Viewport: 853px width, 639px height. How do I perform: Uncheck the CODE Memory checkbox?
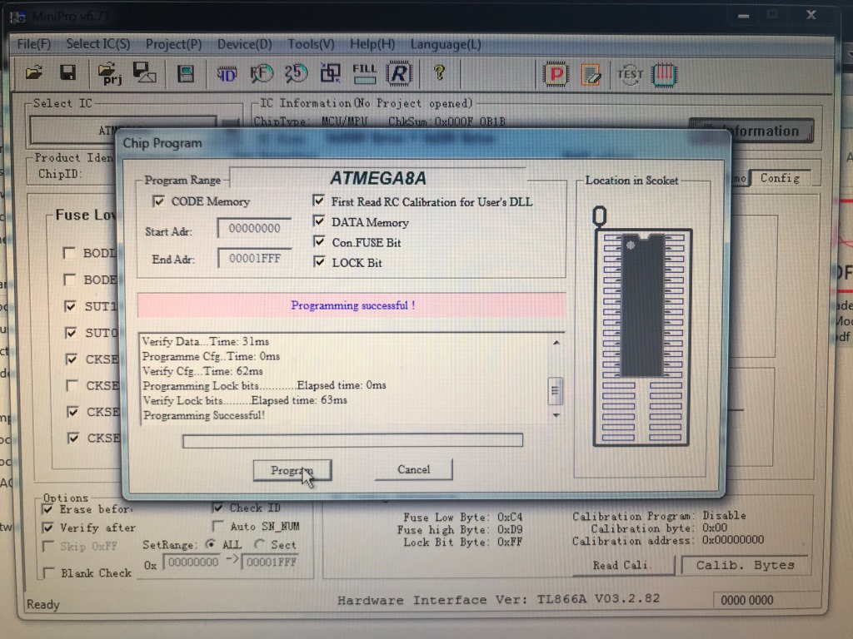coord(158,201)
